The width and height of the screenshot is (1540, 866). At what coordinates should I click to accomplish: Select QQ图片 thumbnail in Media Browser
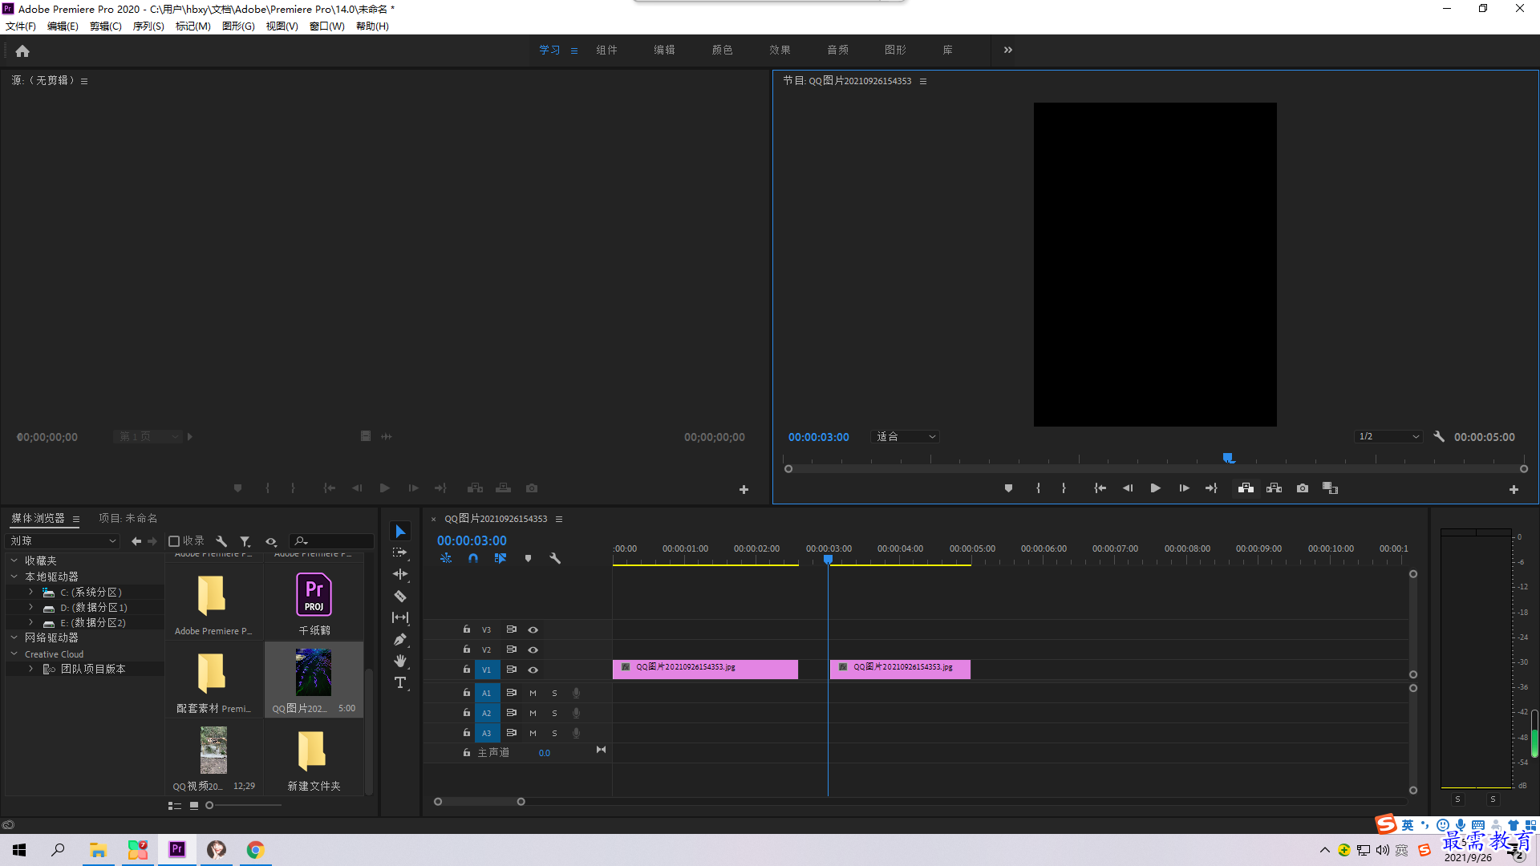point(314,672)
